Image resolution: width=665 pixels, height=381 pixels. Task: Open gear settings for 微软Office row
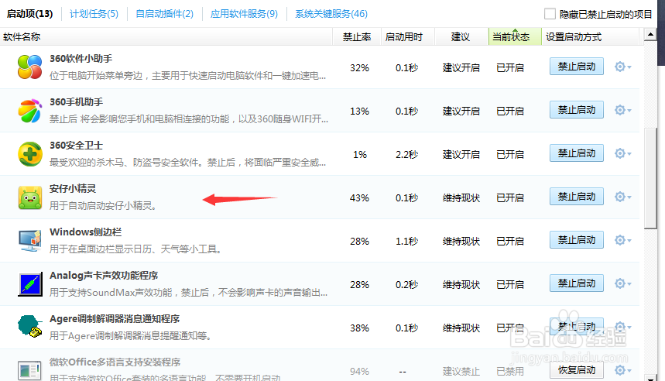[x=622, y=370]
